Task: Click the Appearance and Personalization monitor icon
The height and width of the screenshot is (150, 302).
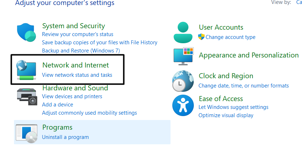Action: tap(183, 56)
